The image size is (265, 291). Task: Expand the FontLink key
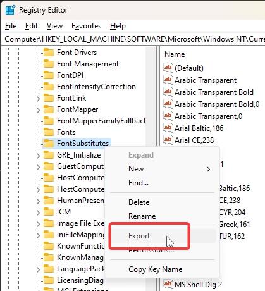(38, 99)
